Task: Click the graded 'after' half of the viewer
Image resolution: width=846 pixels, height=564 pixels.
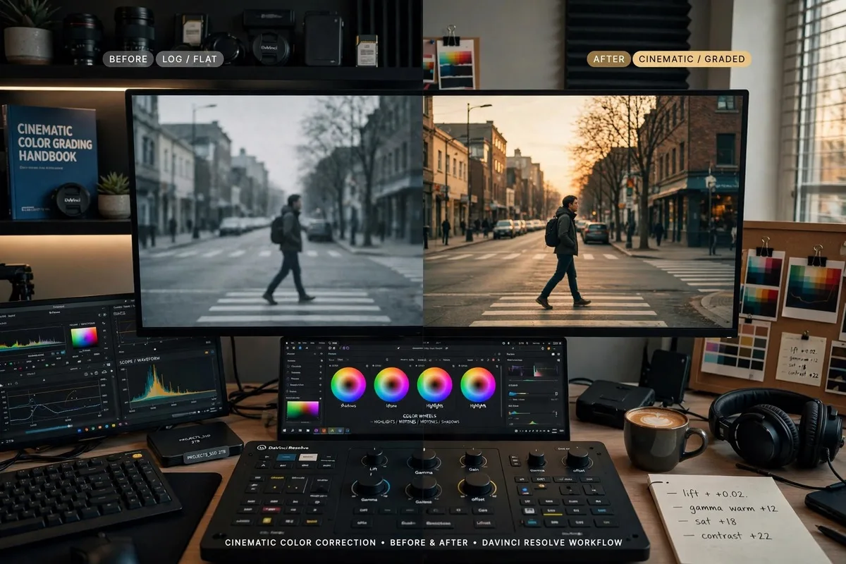Action: 583,210
